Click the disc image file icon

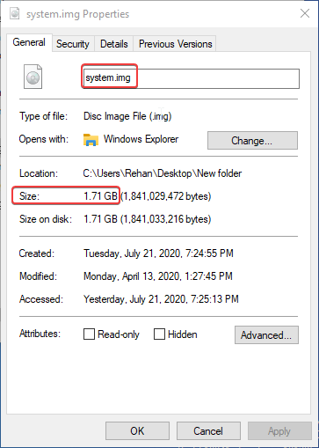point(33,77)
